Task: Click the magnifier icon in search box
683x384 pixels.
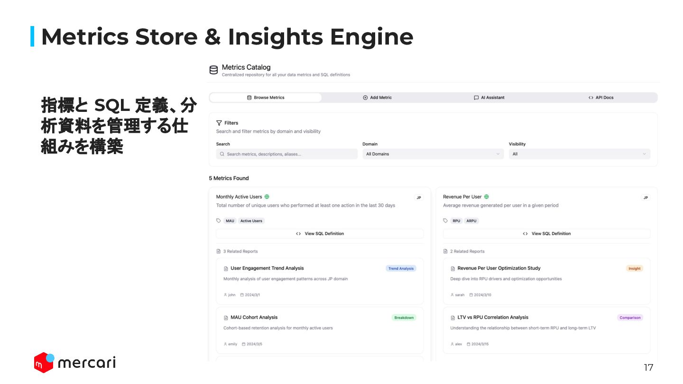Action: click(222, 154)
